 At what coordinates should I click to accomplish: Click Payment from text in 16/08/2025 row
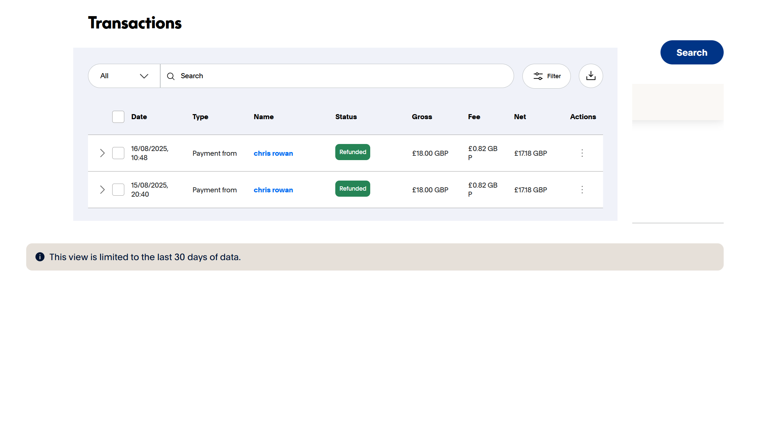coord(215,153)
